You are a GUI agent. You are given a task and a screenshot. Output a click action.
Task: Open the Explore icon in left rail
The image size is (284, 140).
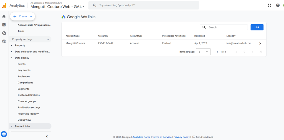(4, 33)
